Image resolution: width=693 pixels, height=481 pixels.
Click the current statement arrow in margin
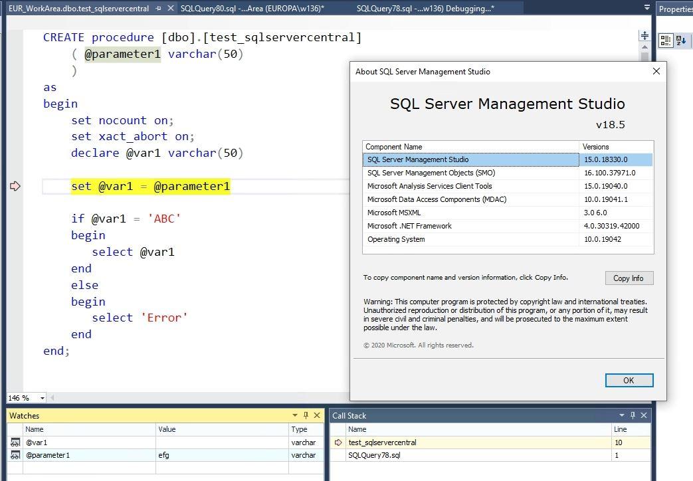click(x=15, y=186)
